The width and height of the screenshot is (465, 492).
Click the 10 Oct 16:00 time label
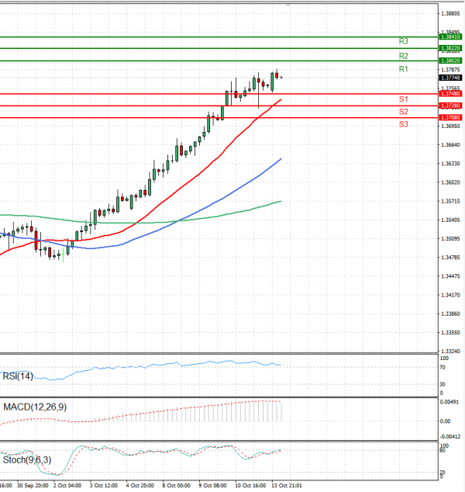click(250, 486)
